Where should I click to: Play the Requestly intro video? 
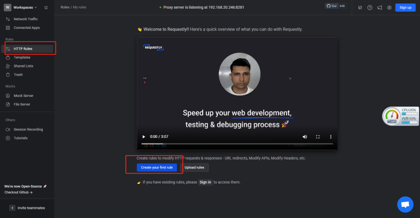tap(144, 136)
